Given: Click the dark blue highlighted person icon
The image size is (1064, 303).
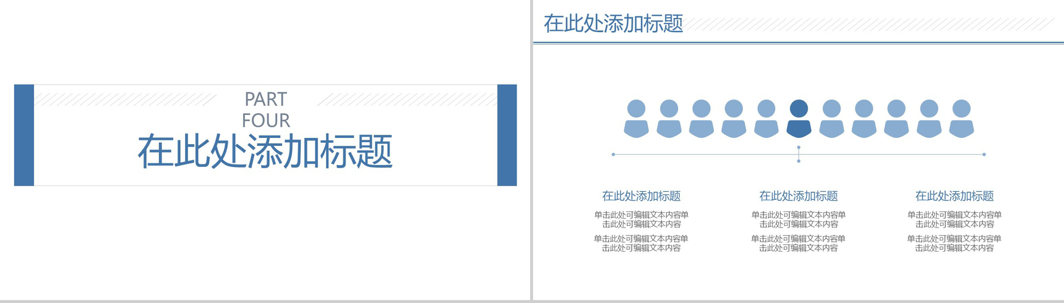Looking at the screenshot, I should [x=799, y=119].
